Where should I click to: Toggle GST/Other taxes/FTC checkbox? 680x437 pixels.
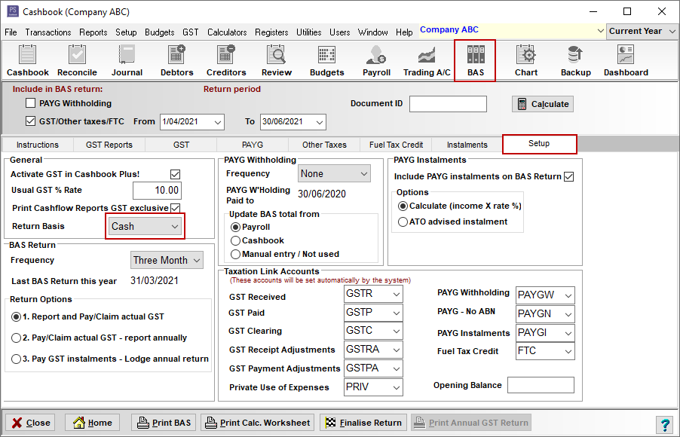pyautogui.click(x=30, y=121)
